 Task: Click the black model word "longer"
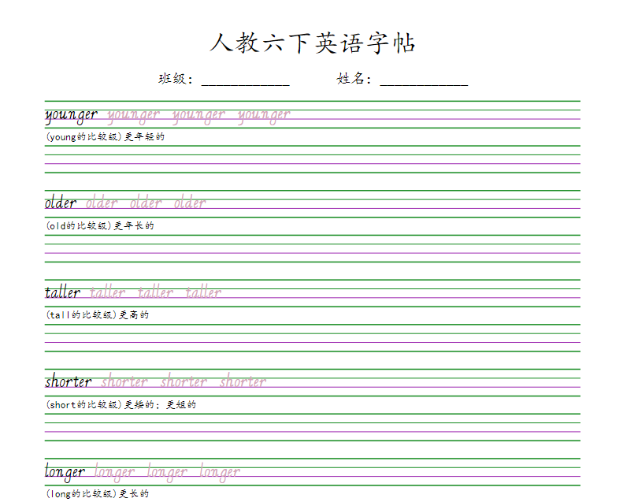tap(65, 473)
